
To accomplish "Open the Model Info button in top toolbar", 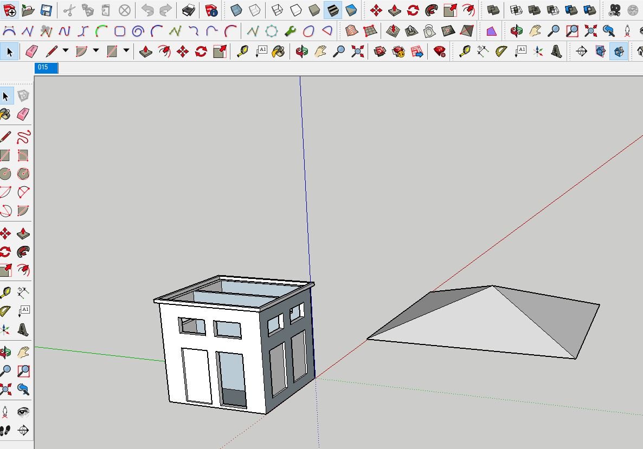I will 211,10.
